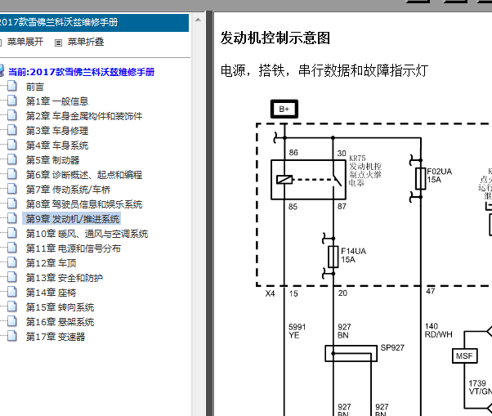Click the KR75 relay label
Viewport: 492px width, 416px height.
365,171
